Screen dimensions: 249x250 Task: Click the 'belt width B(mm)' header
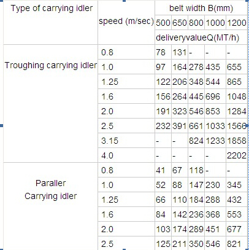(201, 8)
